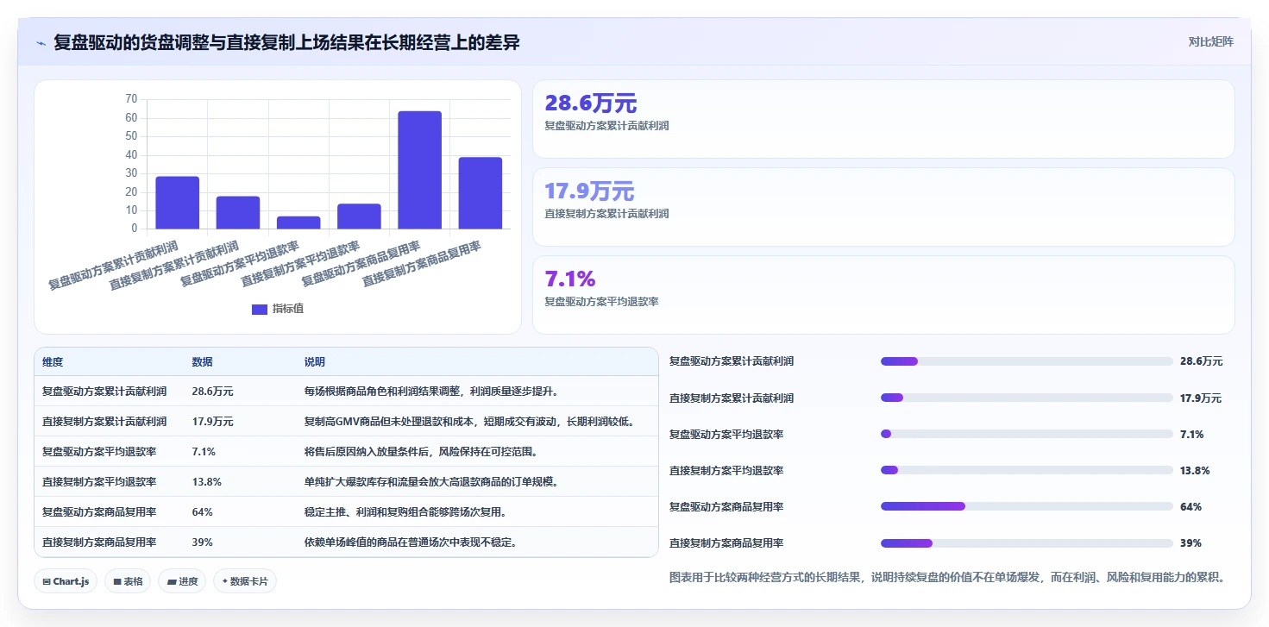
Task: Click the 13.8% value in the table
Action: [x=206, y=482]
